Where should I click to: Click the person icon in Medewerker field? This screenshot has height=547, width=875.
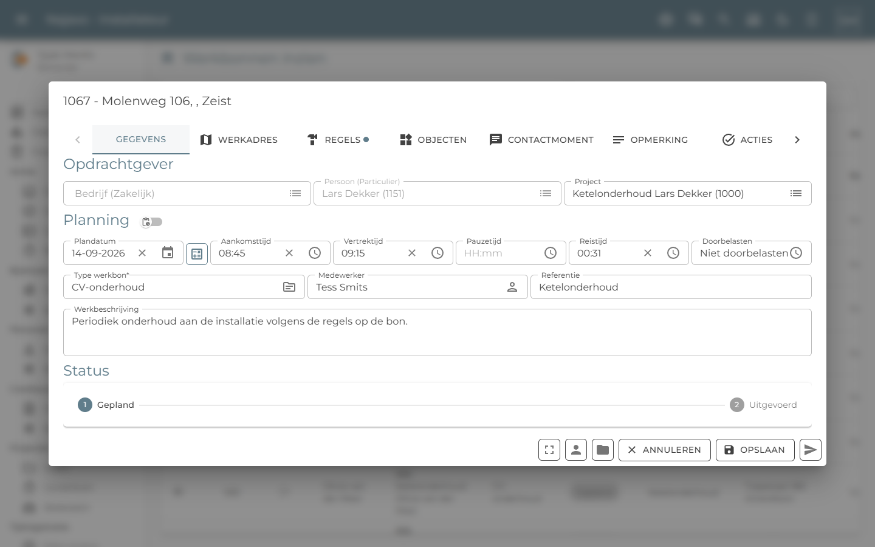coord(512,287)
